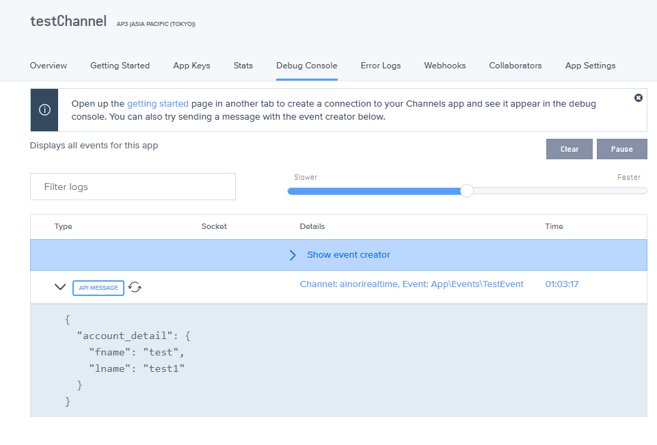657x445 pixels.
Task: Click the log speed slider handle
Action: coord(467,191)
